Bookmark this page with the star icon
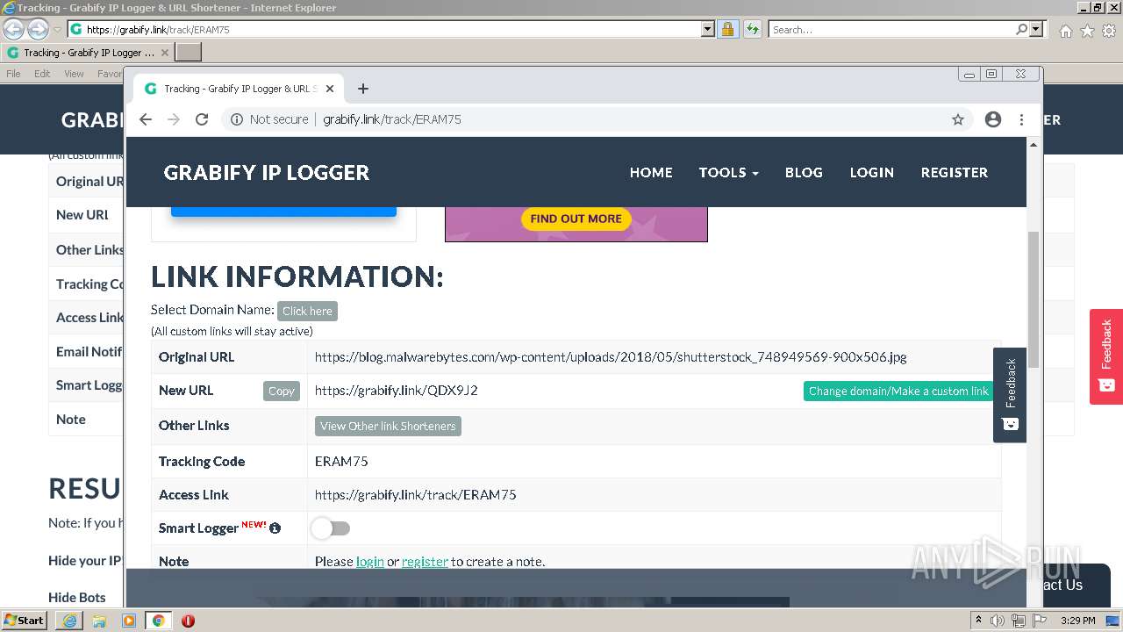The width and height of the screenshot is (1123, 632). point(958,119)
